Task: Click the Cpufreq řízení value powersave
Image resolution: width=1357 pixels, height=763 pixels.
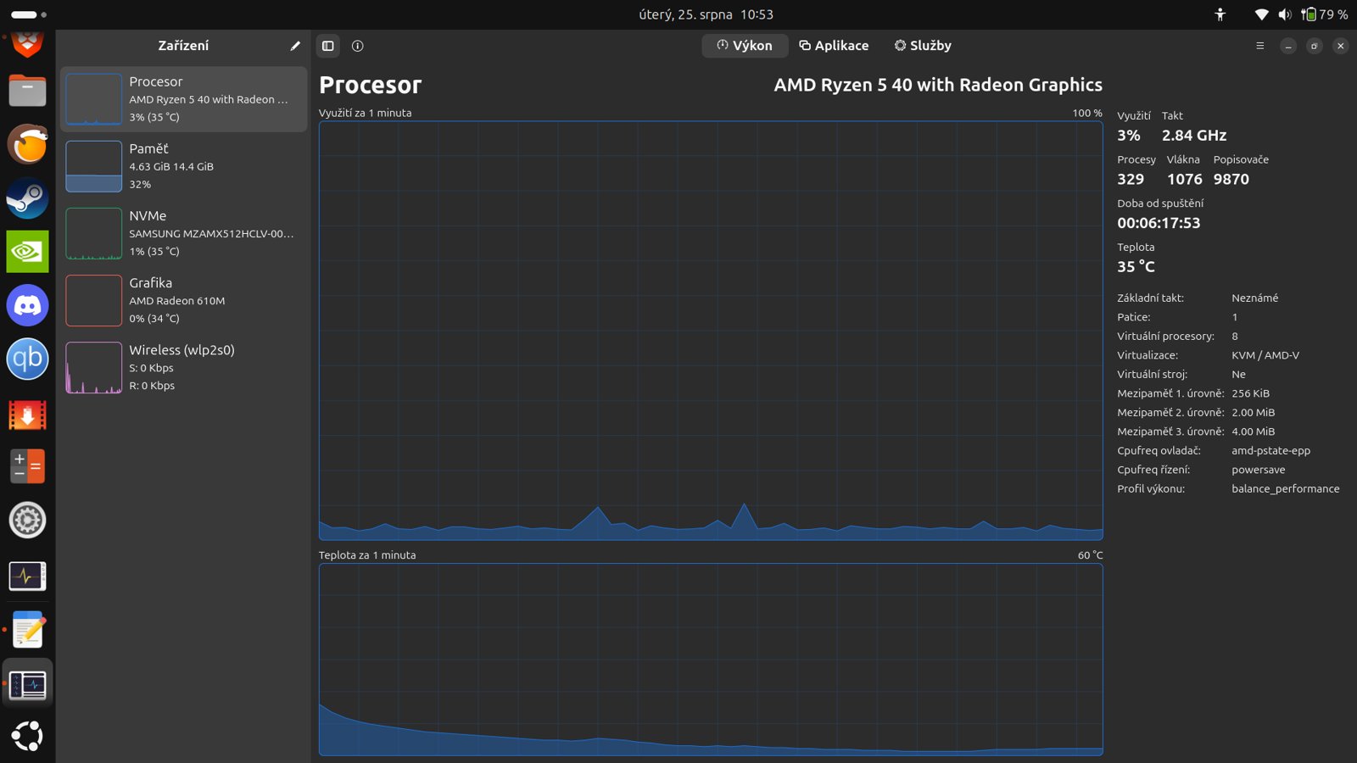Action: (x=1259, y=470)
